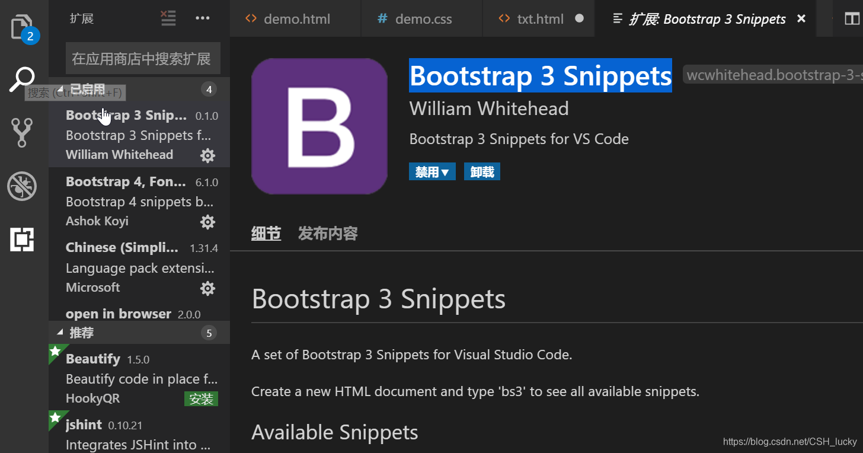Screen dimensions: 863x453
Task: Click the enabled extensions count badge 4
Action: coord(208,90)
